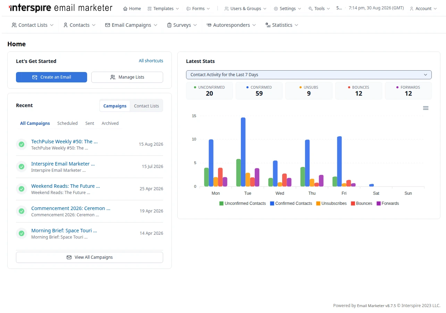Toggle Forwards series in chart legend

coord(388,203)
